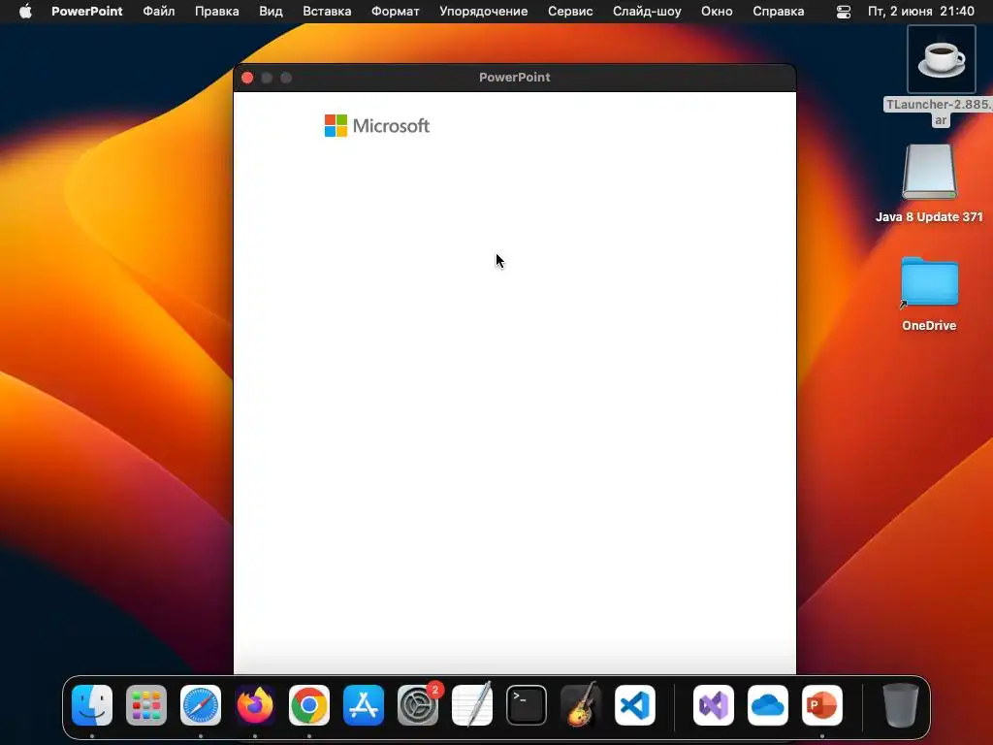Viewport: 993px width, 745px height.
Task: Open the Файл menu
Action: point(159,12)
